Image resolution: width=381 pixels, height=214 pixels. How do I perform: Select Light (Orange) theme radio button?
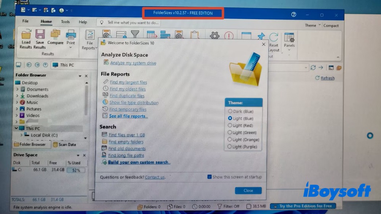[229, 139]
